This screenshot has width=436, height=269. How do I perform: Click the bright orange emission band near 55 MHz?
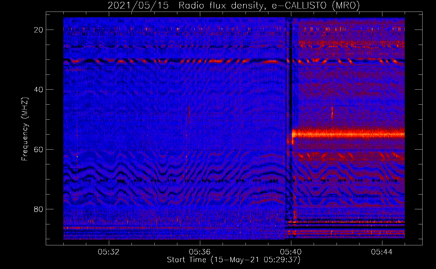348,134
